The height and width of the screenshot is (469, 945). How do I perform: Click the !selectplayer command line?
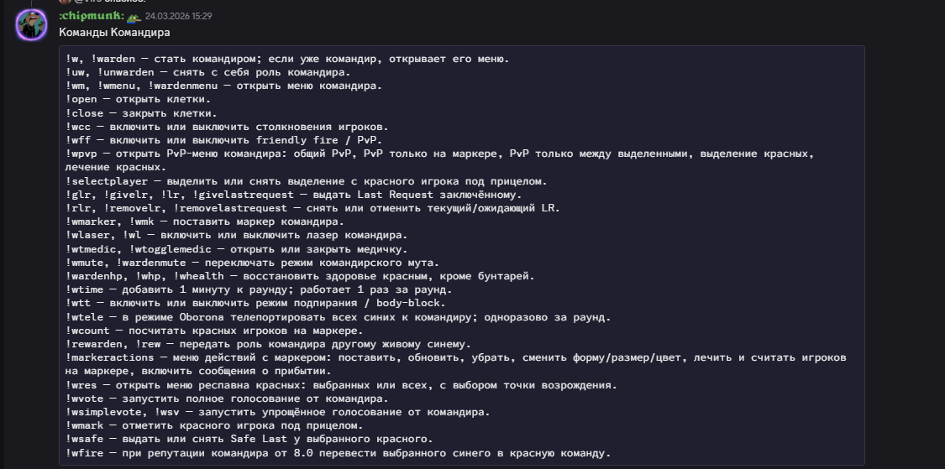(306, 181)
